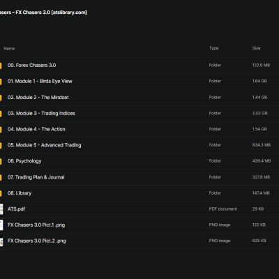Sort by the Size column header

(256, 48)
